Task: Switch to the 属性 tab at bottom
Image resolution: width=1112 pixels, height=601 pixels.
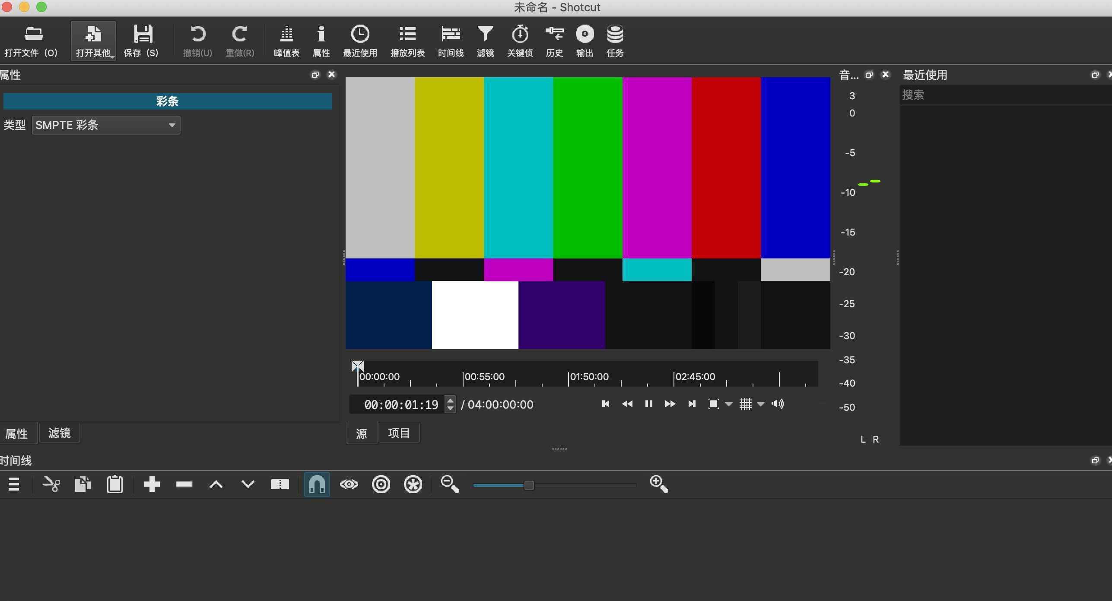Action: click(17, 433)
